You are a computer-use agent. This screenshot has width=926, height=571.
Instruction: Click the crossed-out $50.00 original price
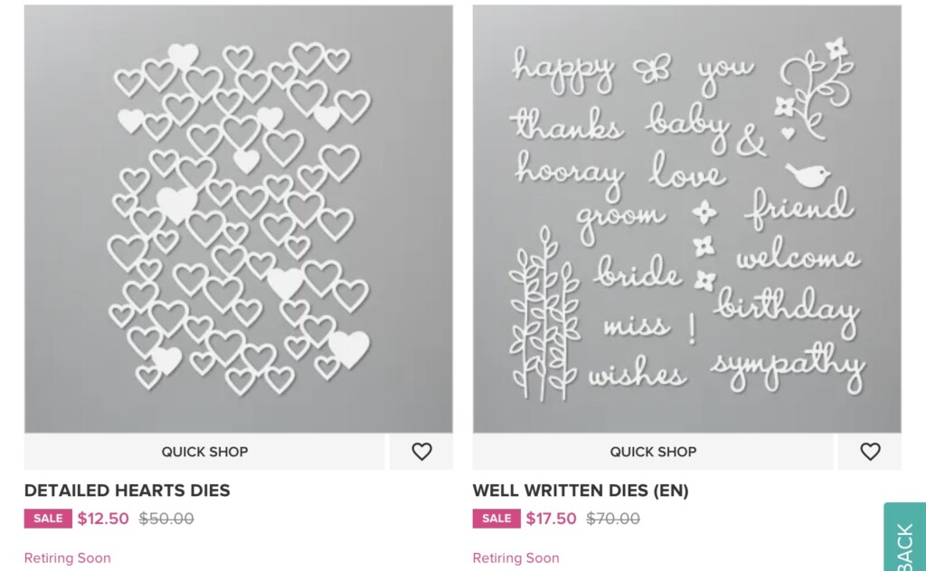(x=166, y=519)
